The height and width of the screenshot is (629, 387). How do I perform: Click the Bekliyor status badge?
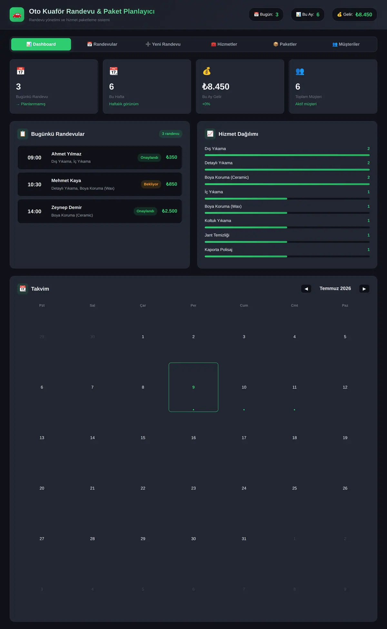coord(151,184)
